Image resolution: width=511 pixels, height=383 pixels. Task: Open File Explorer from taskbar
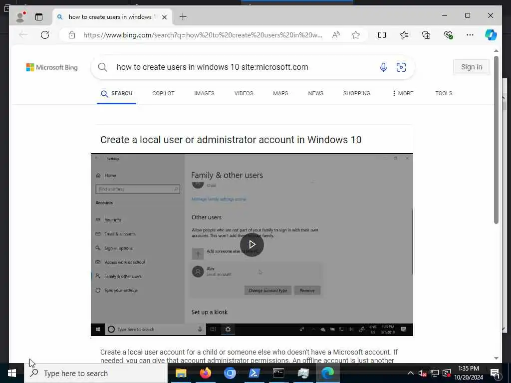181,373
